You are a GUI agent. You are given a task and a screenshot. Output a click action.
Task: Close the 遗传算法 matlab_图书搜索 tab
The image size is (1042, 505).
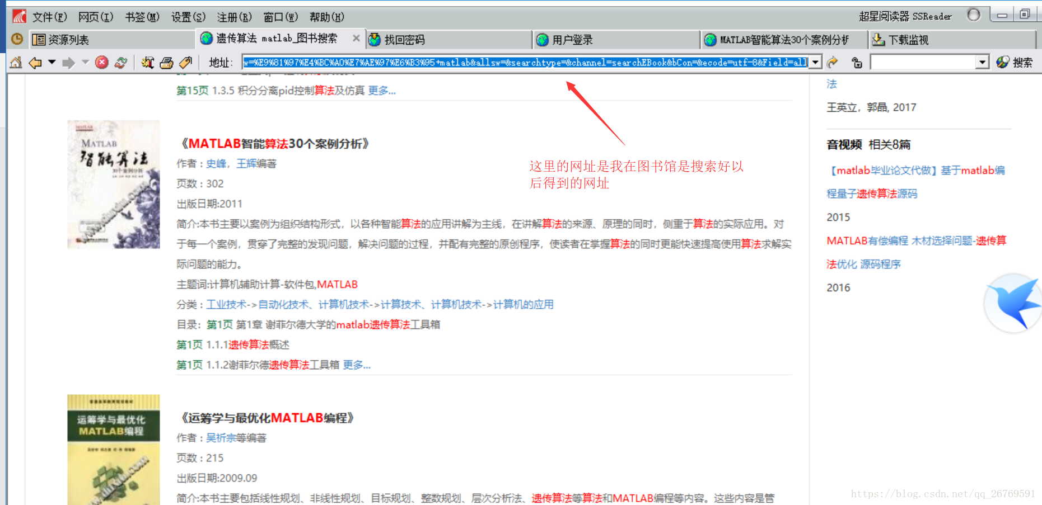click(356, 38)
